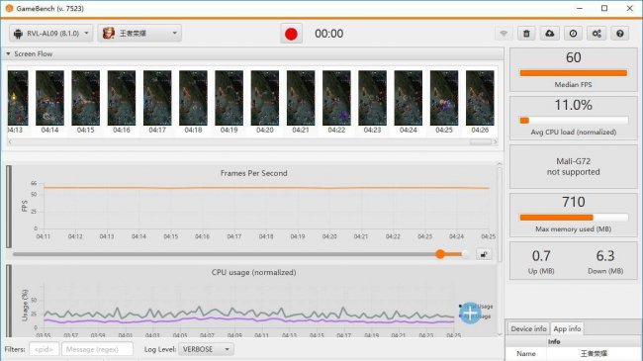643x361 pixels.
Task: Maximize the GameBench window
Action: [604, 8]
